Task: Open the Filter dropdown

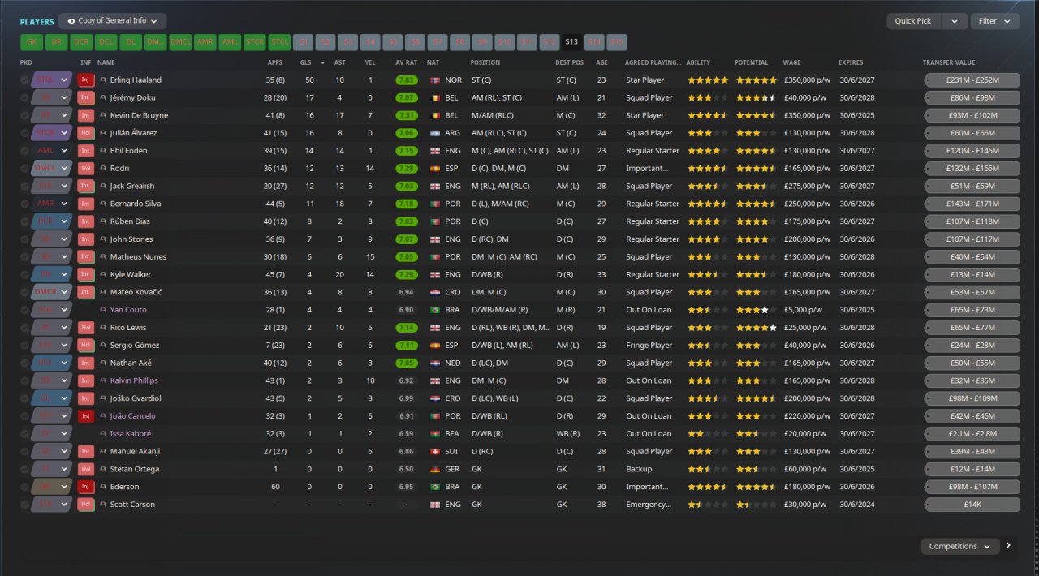Action: pyautogui.click(x=995, y=21)
